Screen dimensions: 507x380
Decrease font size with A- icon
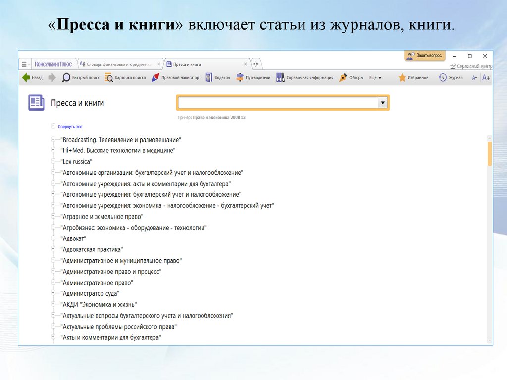(474, 78)
